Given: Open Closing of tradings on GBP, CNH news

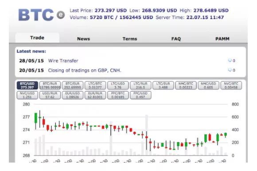Looking at the screenshot, I should coord(85,71).
